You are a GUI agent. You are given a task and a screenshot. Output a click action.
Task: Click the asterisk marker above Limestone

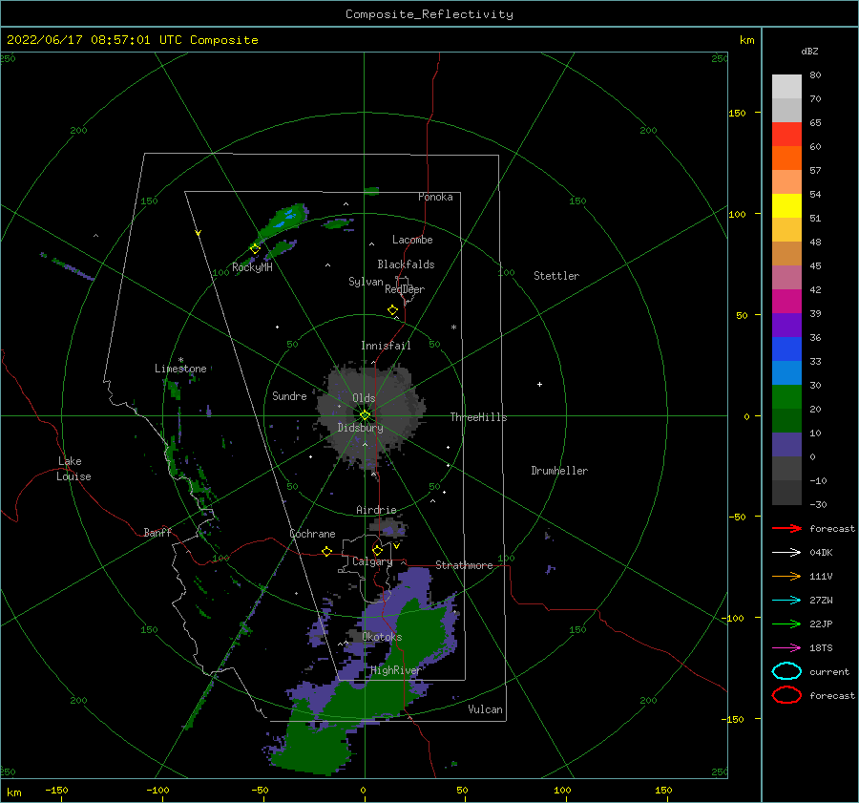pyautogui.click(x=180, y=360)
